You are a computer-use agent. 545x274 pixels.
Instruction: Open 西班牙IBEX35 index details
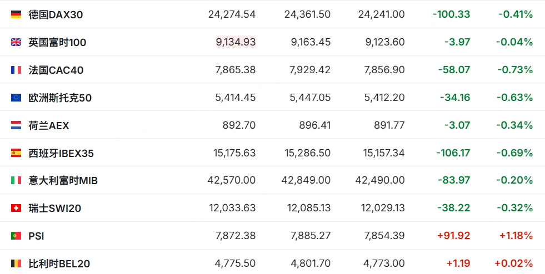pos(61,153)
